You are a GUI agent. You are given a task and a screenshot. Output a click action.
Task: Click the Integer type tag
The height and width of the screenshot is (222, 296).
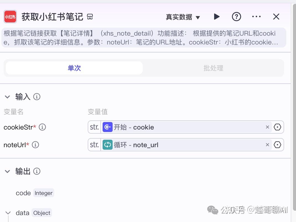[44, 193]
